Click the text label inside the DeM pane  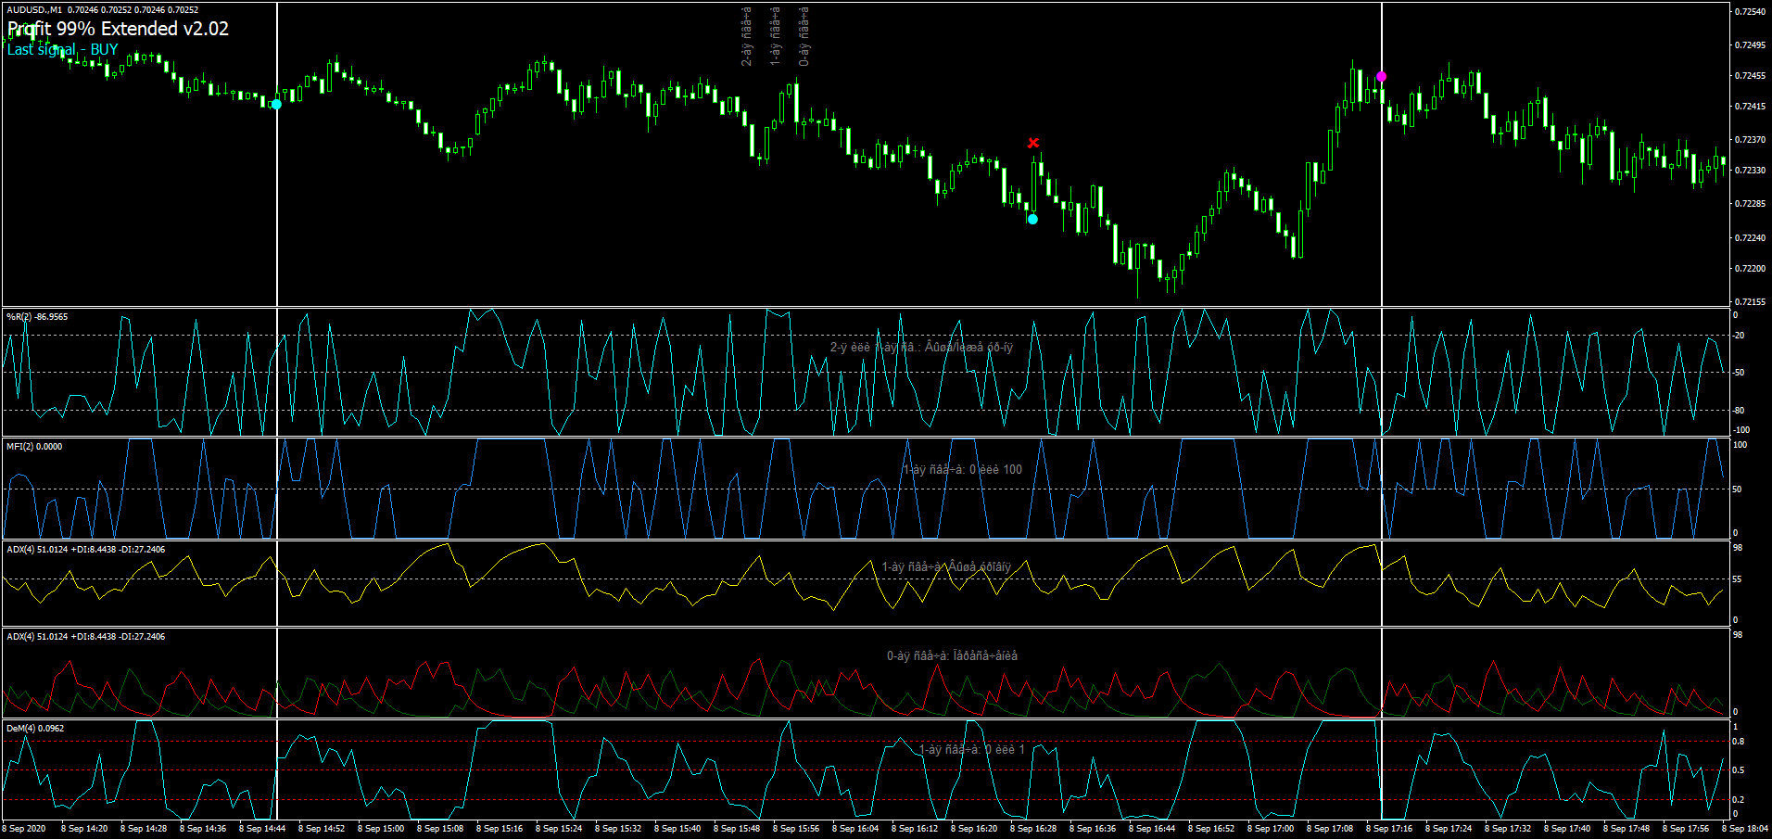click(x=971, y=750)
